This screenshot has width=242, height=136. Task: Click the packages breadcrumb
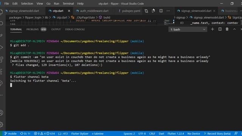[x=15, y=17]
